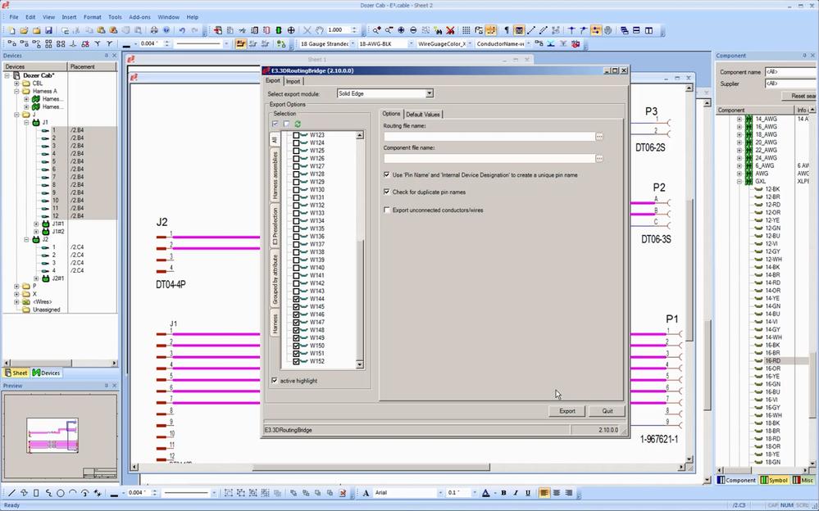Click the red X delete icon in toolbar
This screenshot has width=819, height=511.
click(x=450, y=31)
